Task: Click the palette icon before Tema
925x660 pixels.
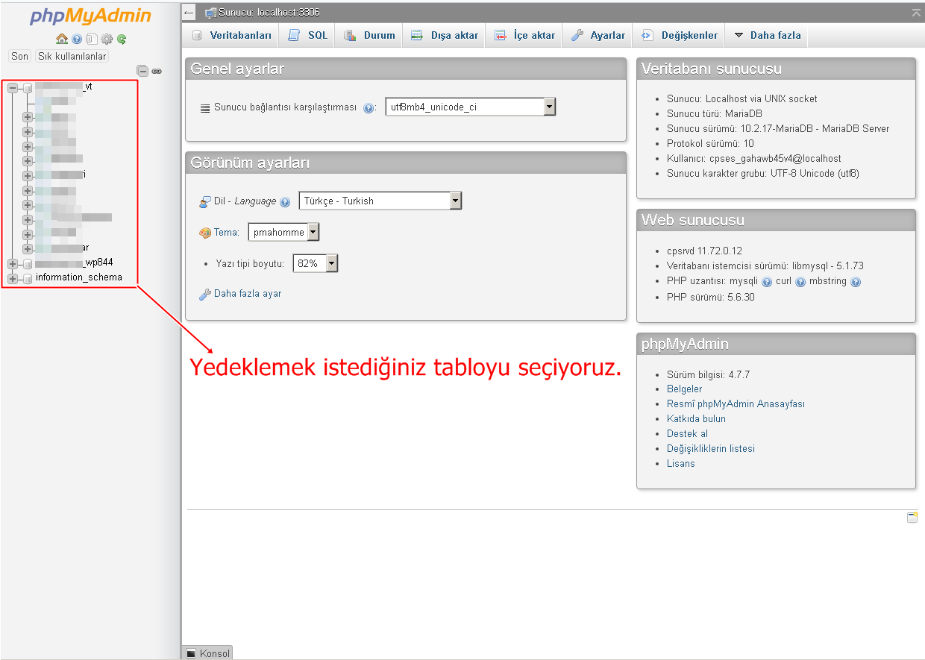Action: click(205, 233)
